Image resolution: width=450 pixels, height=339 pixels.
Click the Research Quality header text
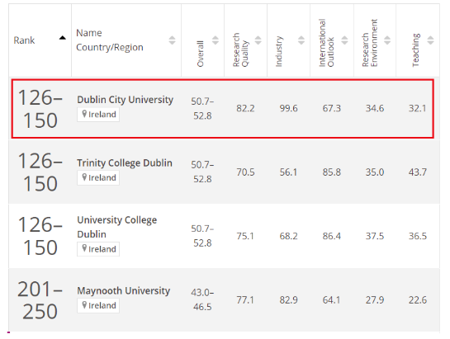click(240, 50)
